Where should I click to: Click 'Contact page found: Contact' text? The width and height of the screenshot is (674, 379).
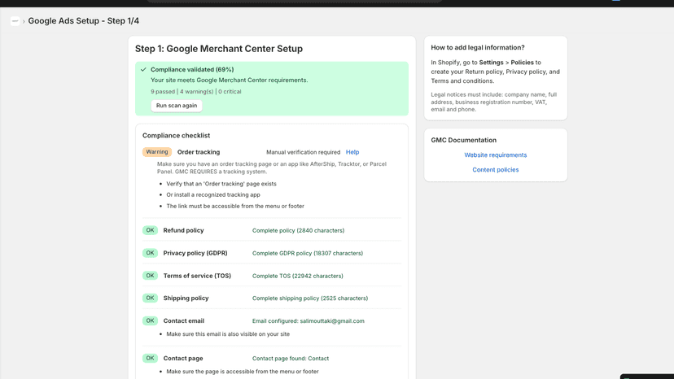coord(290,359)
